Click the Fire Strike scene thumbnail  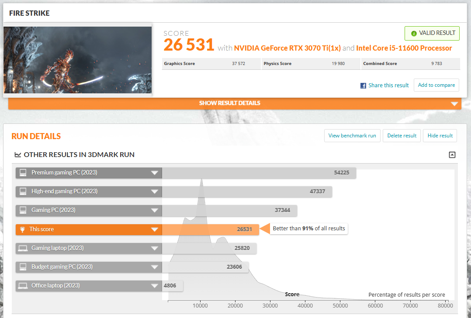coord(77,60)
